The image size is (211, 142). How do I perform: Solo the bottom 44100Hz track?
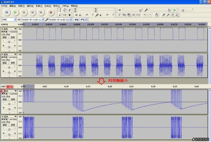tap(13, 125)
